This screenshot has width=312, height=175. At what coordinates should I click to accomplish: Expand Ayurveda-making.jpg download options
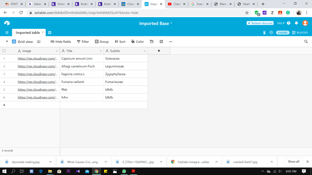[50, 162]
